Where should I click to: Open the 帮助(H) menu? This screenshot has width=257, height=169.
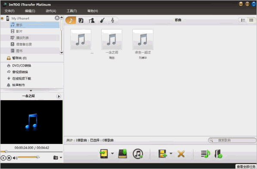tap(93, 11)
